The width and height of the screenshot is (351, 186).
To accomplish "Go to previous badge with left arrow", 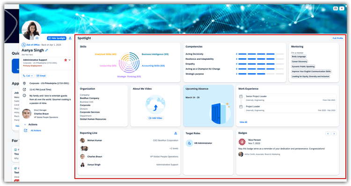I will 328,134.
